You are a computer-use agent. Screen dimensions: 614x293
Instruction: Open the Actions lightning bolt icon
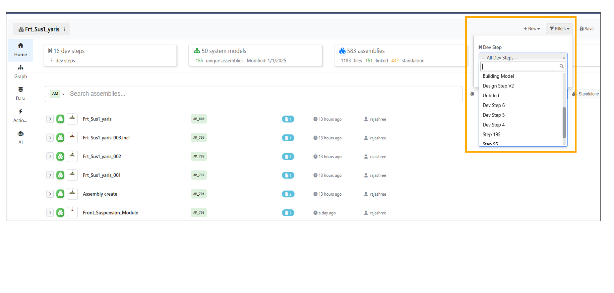coord(21,112)
